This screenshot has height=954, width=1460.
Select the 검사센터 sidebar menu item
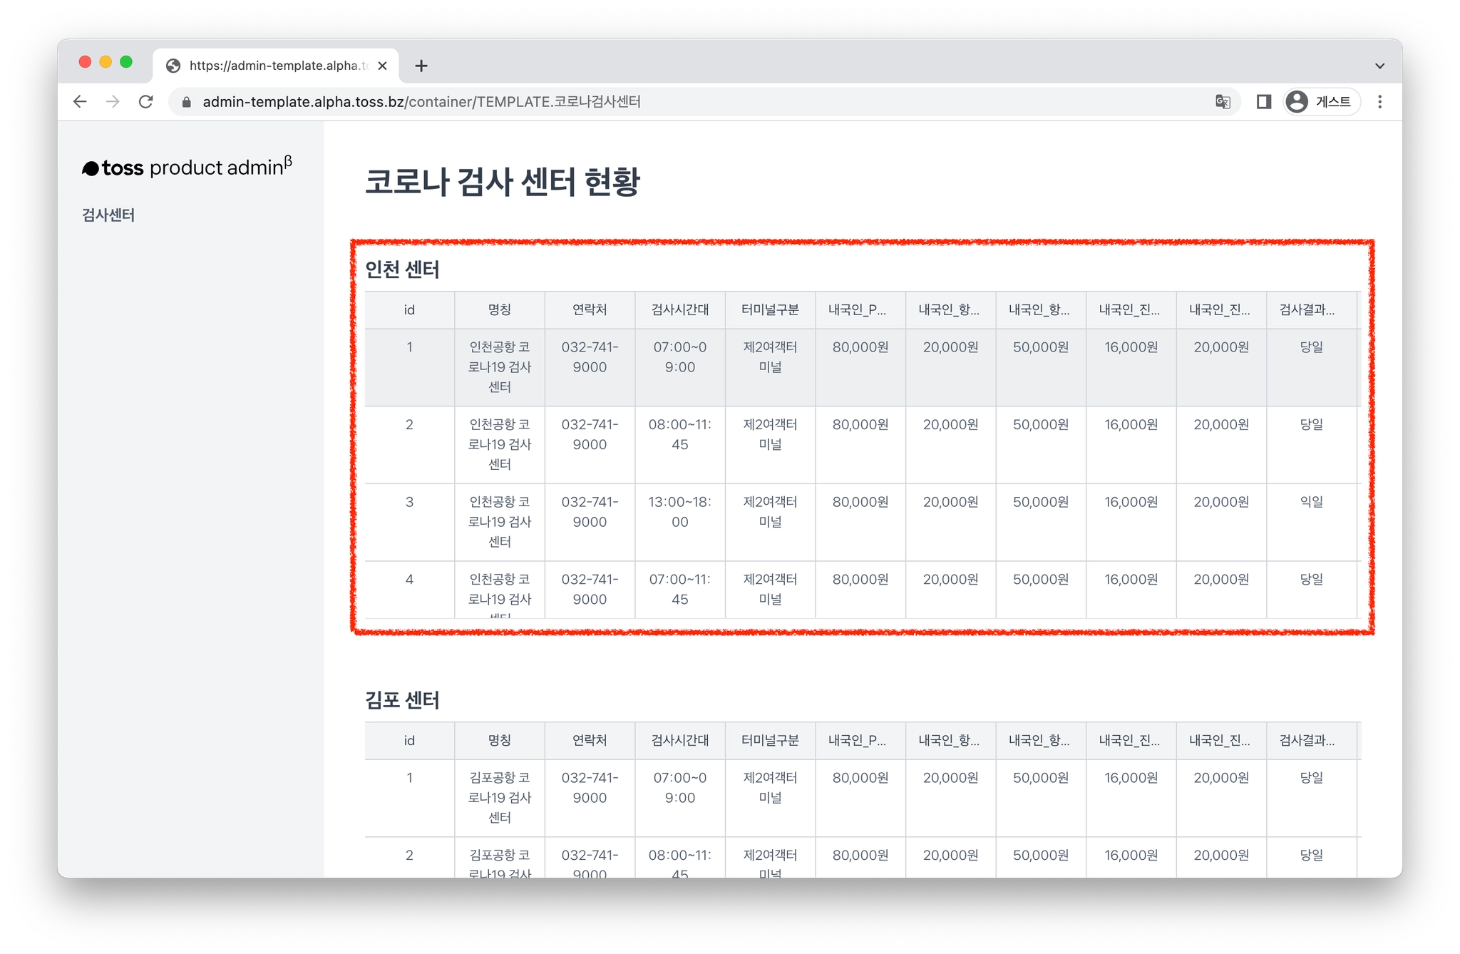(108, 215)
